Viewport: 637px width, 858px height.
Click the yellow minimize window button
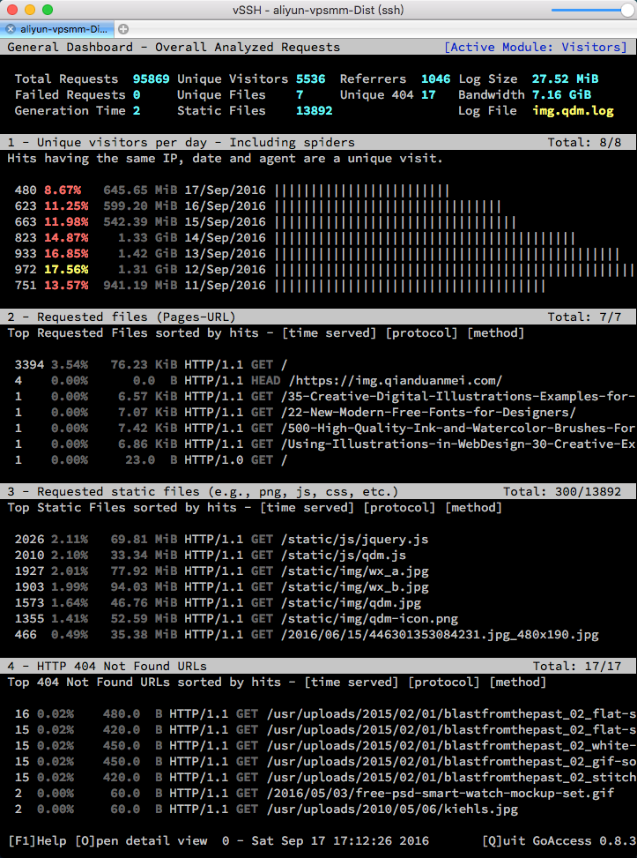pyautogui.click(x=29, y=10)
